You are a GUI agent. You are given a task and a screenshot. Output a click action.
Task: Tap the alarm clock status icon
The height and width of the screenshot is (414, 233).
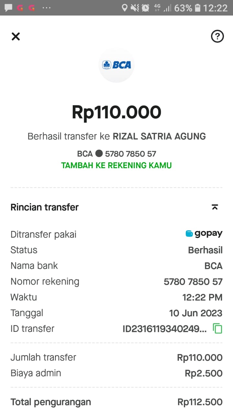(x=146, y=8)
